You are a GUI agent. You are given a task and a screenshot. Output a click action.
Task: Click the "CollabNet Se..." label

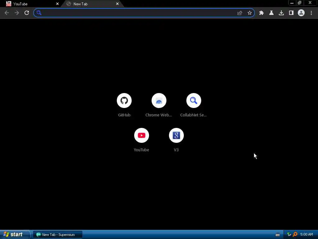(193, 115)
